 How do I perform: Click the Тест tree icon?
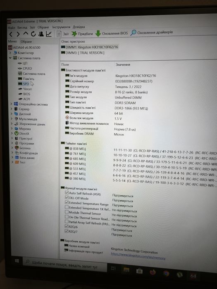17,162
